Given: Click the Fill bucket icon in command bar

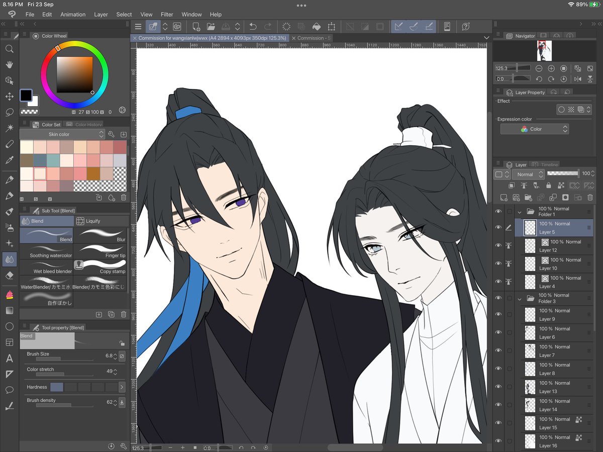Looking at the screenshot, I should pyautogui.click(x=317, y=27).
